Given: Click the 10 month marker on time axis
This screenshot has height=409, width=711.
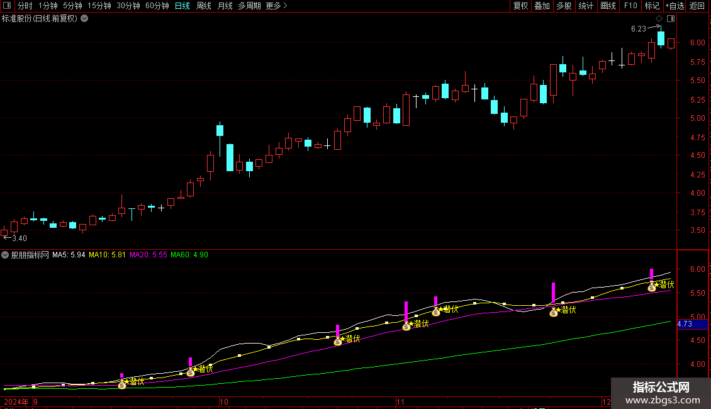Looking at the screenshot, I should click(x=223, y=401).
